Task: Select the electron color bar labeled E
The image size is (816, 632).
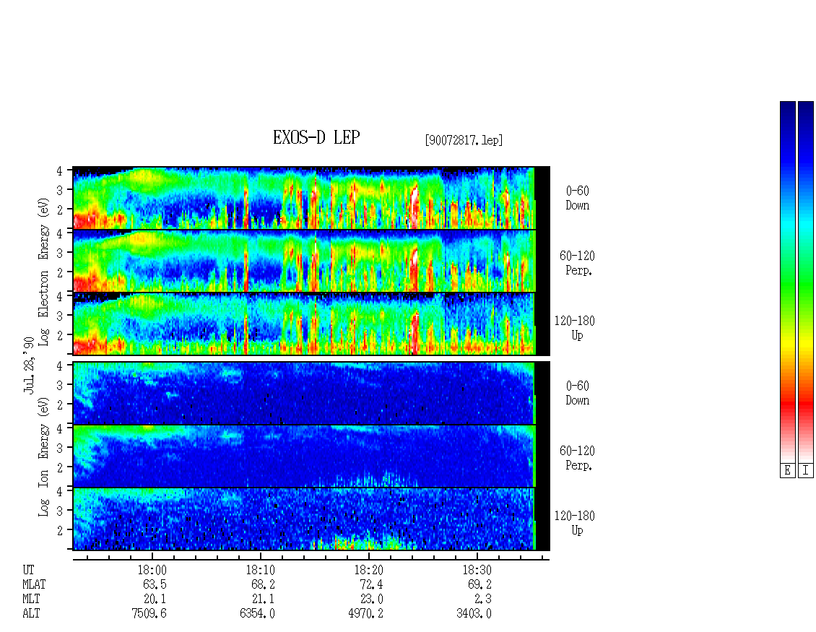Action: click(787, 282)
